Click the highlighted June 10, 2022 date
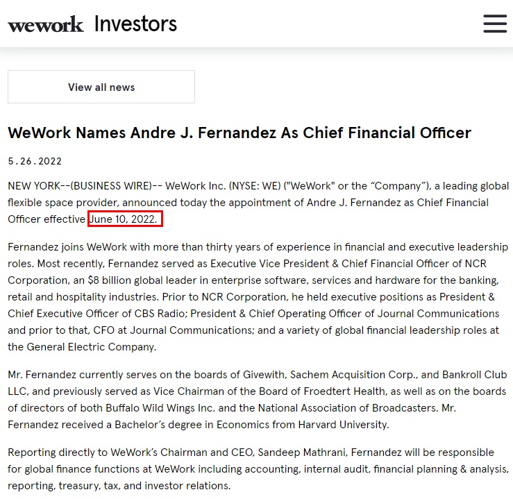 point(126,219)
